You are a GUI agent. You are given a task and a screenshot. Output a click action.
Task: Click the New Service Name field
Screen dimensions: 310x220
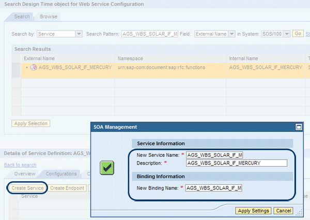click(214, 155)
